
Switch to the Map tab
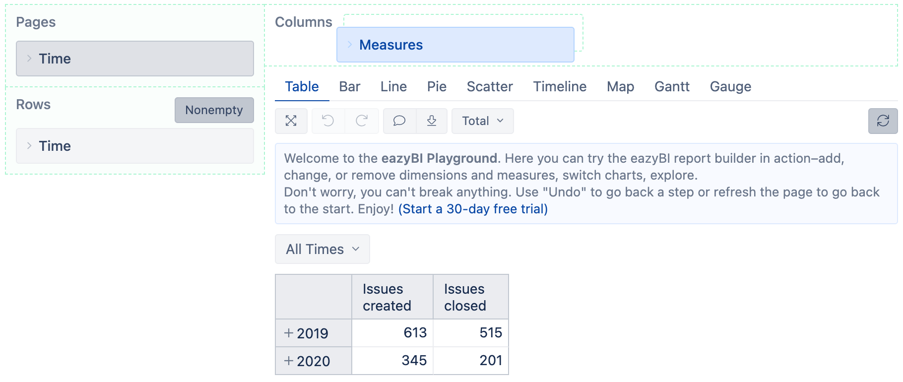point(621,86)
